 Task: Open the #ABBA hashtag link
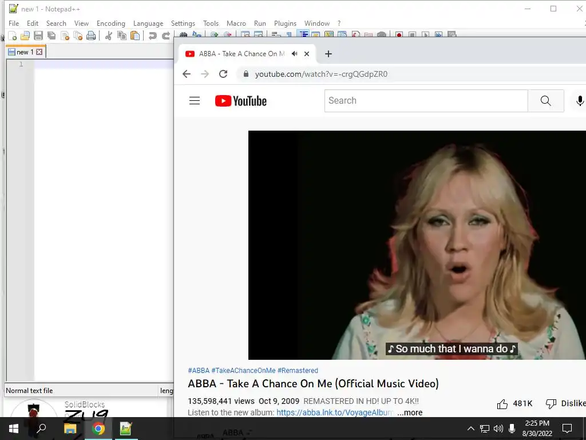coord(199,371)
